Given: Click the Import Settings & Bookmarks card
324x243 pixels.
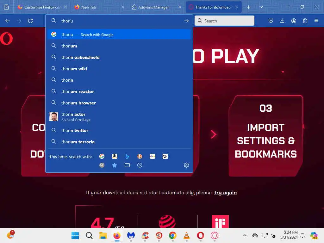Looking at the screenshot, I should 266,136.
